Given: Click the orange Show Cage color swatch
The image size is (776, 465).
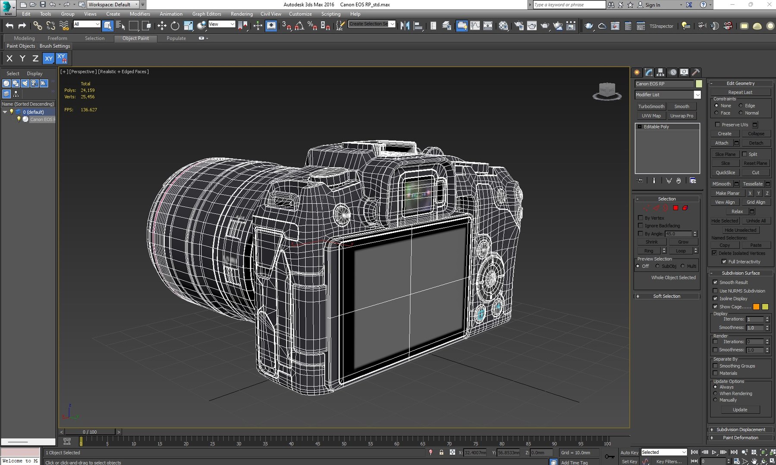Looking at the screenshot, I should [756, 307].
